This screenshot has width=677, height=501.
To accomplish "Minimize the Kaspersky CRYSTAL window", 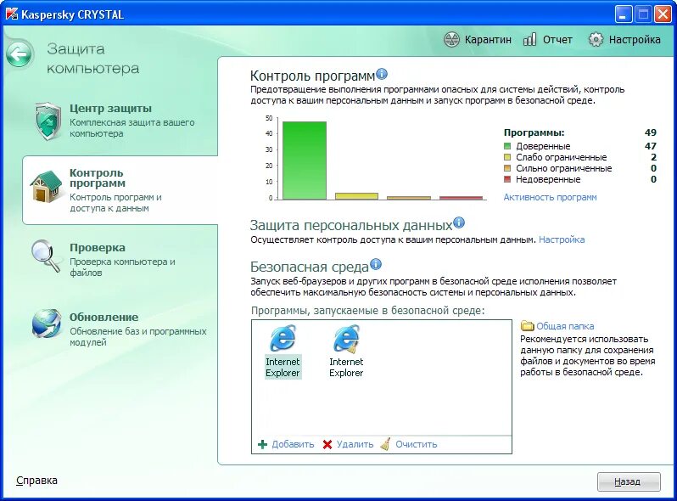I will click(x=623, y=14).
